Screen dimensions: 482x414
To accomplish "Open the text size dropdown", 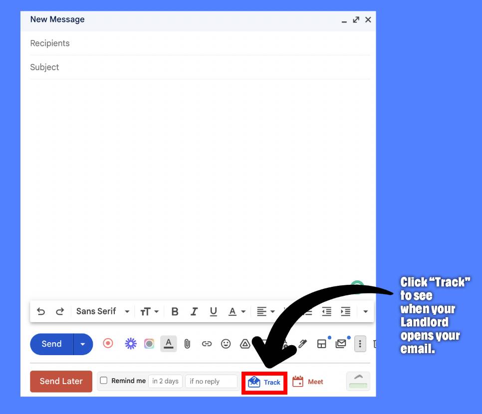I will [149, 312].
